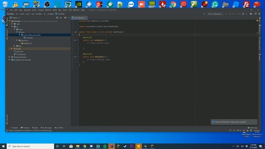Viewport: 265px width, 149px height.
Task: Open Grammarly desktop shortcut
Action: click(215, 4)
